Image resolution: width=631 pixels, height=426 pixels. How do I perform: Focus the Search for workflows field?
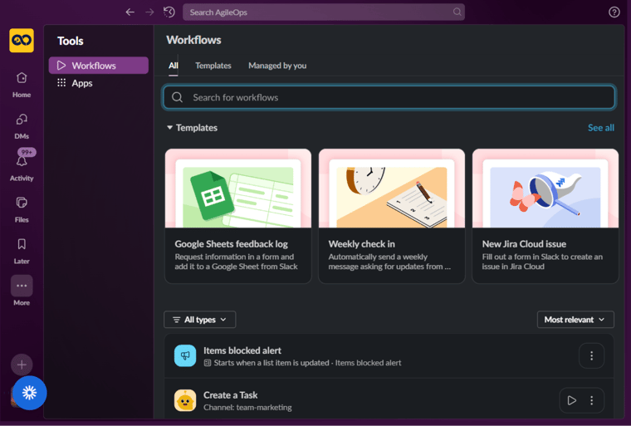[389, 97]
